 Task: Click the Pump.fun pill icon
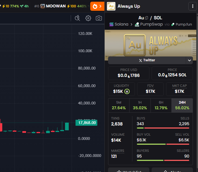coord(173,24)
